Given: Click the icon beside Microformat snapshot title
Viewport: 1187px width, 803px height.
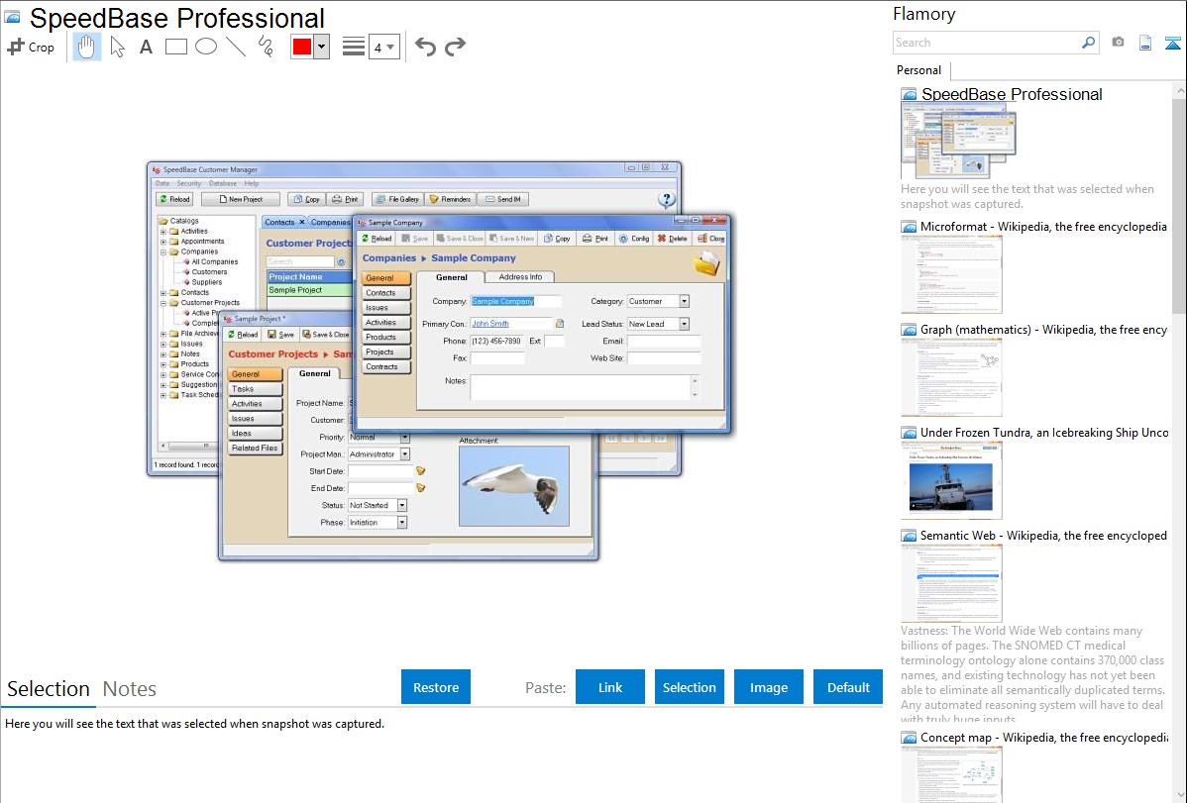Looking at the screenshot, I should point(909,227).
